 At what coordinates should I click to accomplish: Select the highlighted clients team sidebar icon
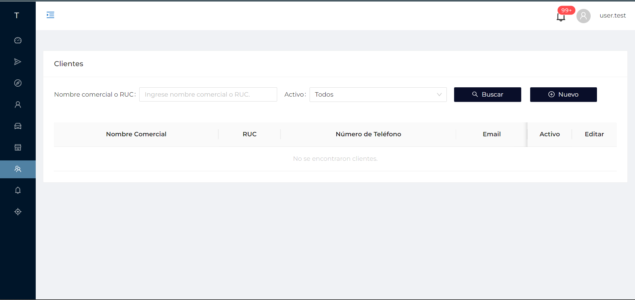click(18, 169)
